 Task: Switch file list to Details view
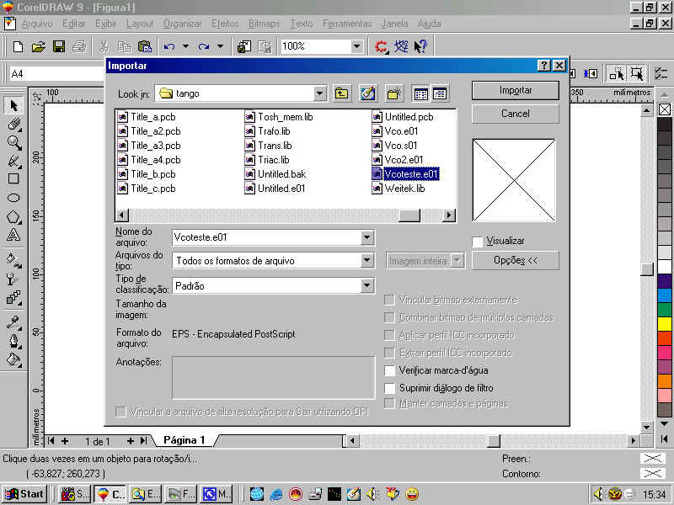439,93
